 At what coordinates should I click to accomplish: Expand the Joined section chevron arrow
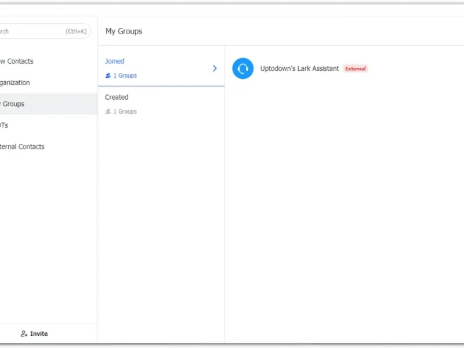pos(215,68)
